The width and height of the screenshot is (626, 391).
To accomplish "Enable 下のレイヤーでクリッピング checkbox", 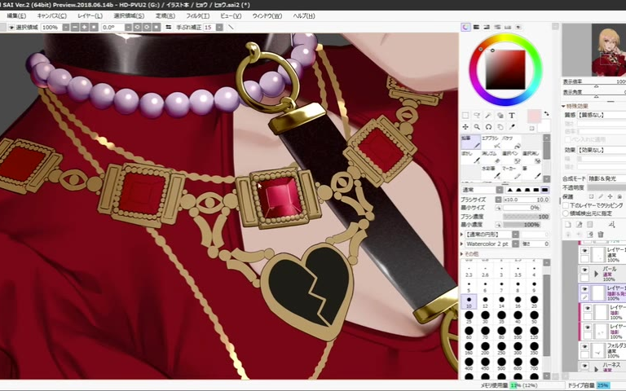I will 566,205.
